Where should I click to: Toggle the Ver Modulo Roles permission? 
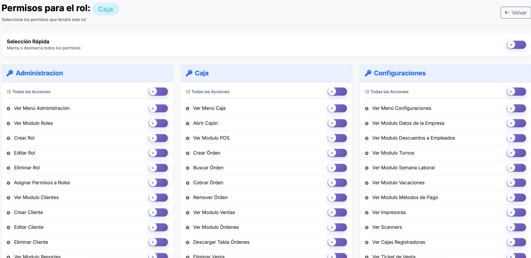[x=158, y=123]
